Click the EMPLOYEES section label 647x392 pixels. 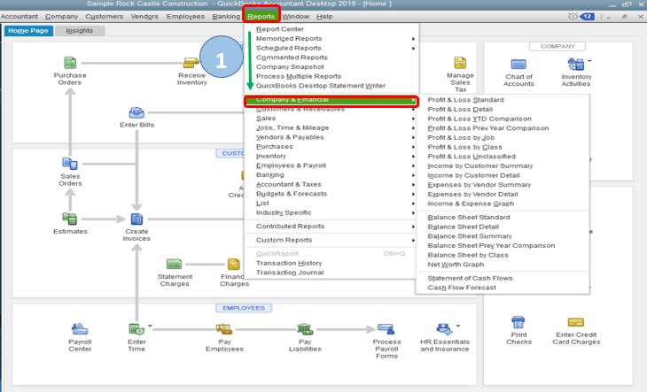[244, 308]
